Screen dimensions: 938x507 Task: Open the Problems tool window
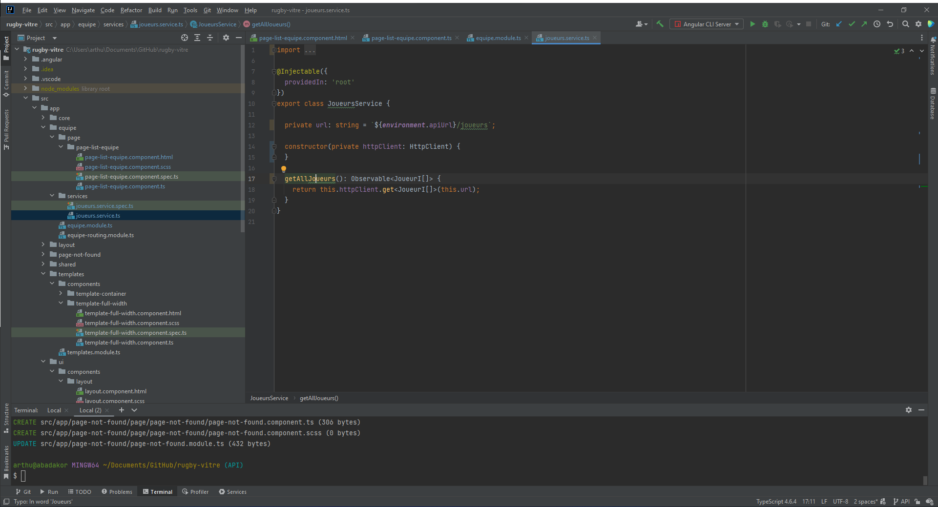117,492
